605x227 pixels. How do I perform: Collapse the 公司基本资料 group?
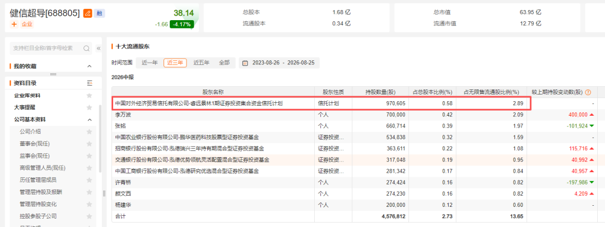pyautogui.click(x=90, y=120)
